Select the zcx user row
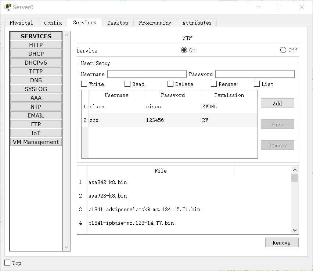The height and width of the screenshot is (271, 313). 169,120
